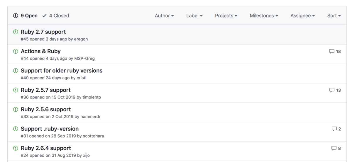Click "15 Oct 2019" date on issue #36

click(64, 97)
